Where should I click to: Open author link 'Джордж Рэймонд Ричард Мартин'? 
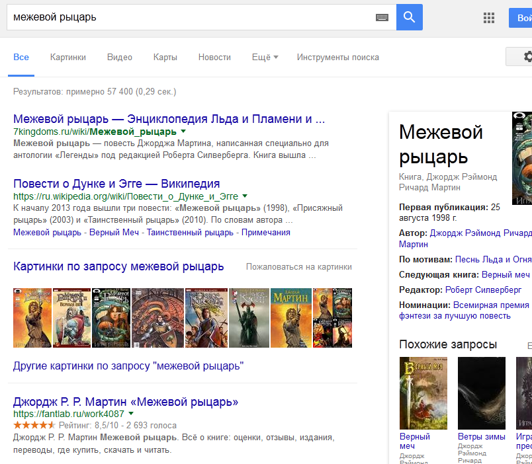pyautogui.click(x=466, y=239)
